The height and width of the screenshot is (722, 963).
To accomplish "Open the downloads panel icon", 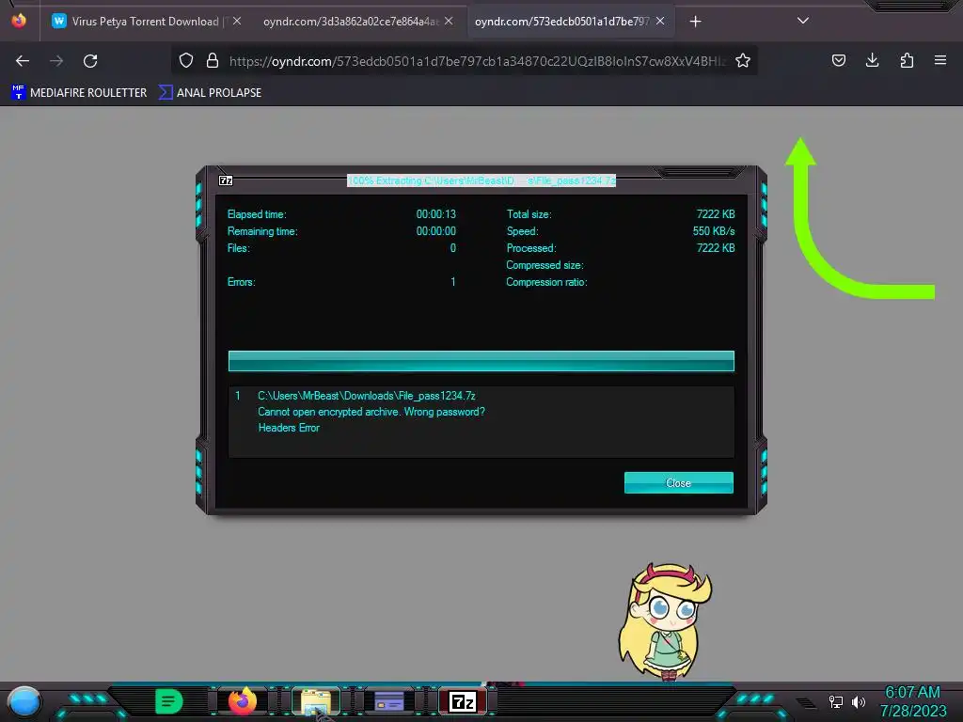I will click(x=872, y=60).
